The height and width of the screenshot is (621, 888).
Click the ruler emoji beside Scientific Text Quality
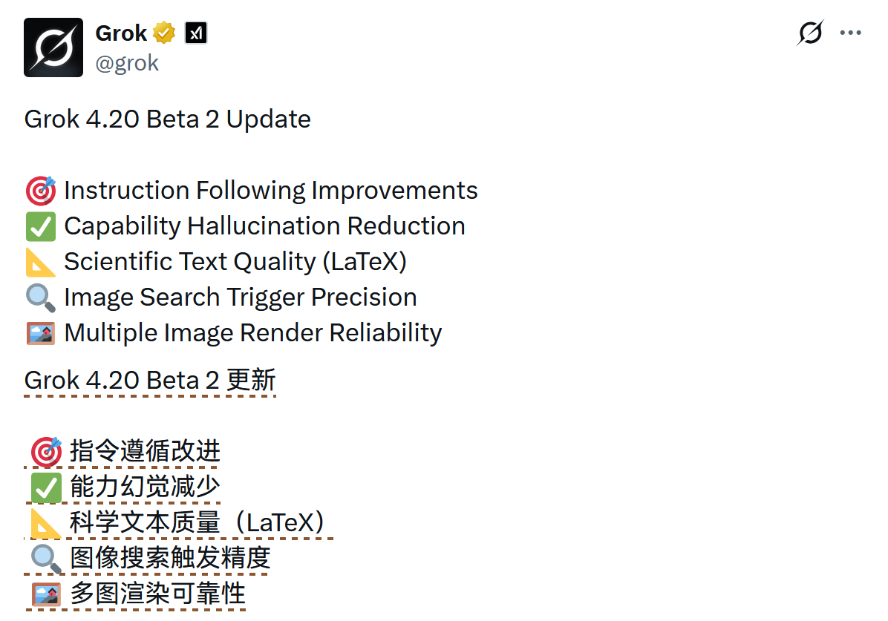(41, 262)
